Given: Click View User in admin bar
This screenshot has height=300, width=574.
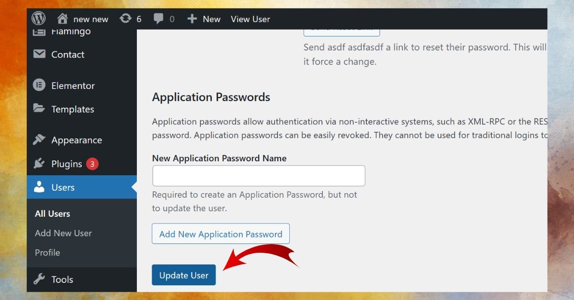Looking at the screenshot, I should [250, 19].
